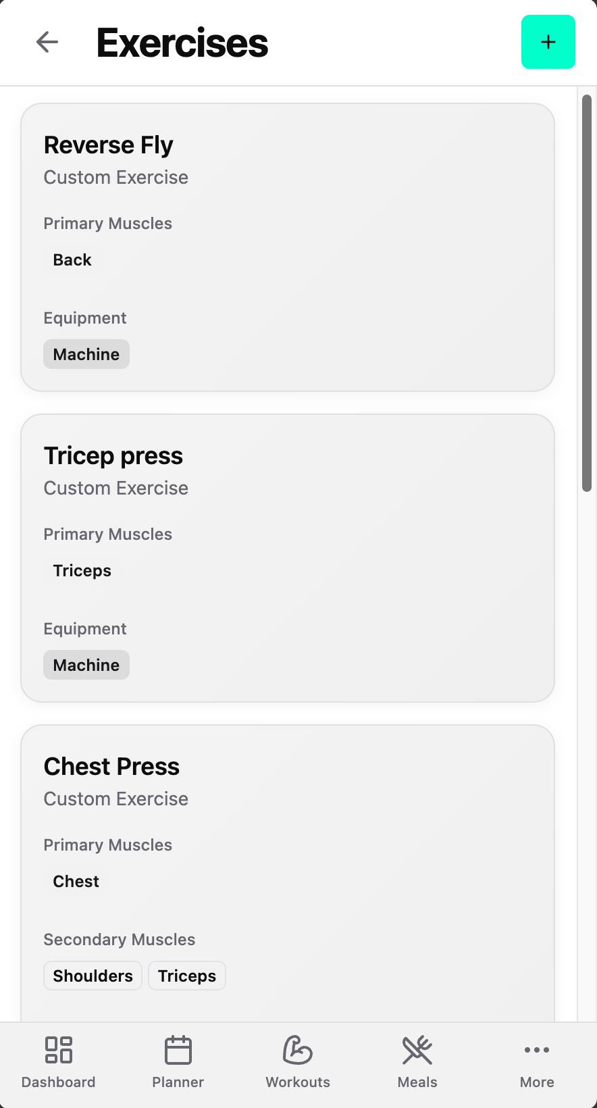Viewport: 597px width, 1108px height.
Task: Open Meals via the crossed-utensils icon
Action: tap(417, 1050)
